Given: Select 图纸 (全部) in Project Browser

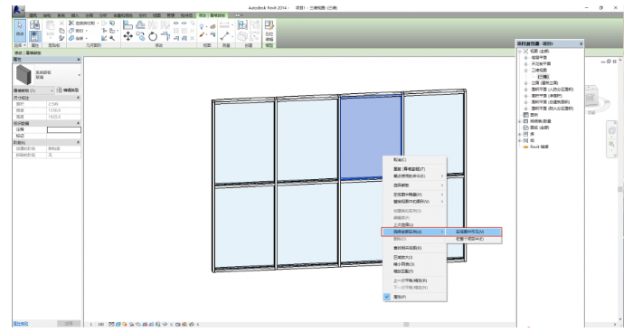Looking at the screenshot, I should tap(540, 128).
